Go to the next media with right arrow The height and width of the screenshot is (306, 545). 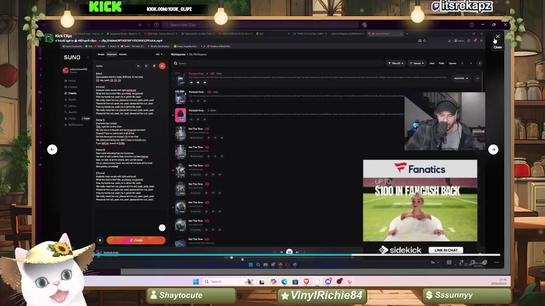[493, 149]
